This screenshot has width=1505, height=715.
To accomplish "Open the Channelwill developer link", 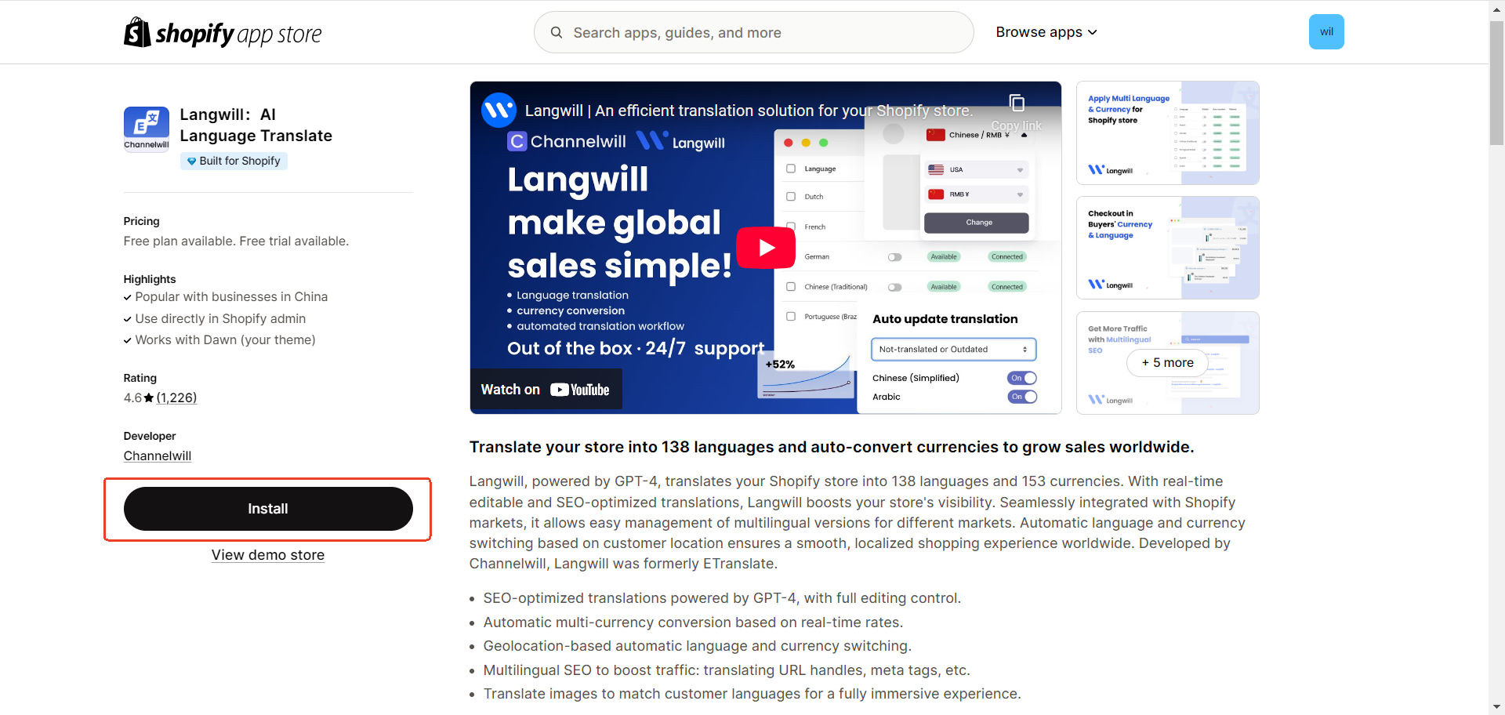I will click(x=158, y=456).
